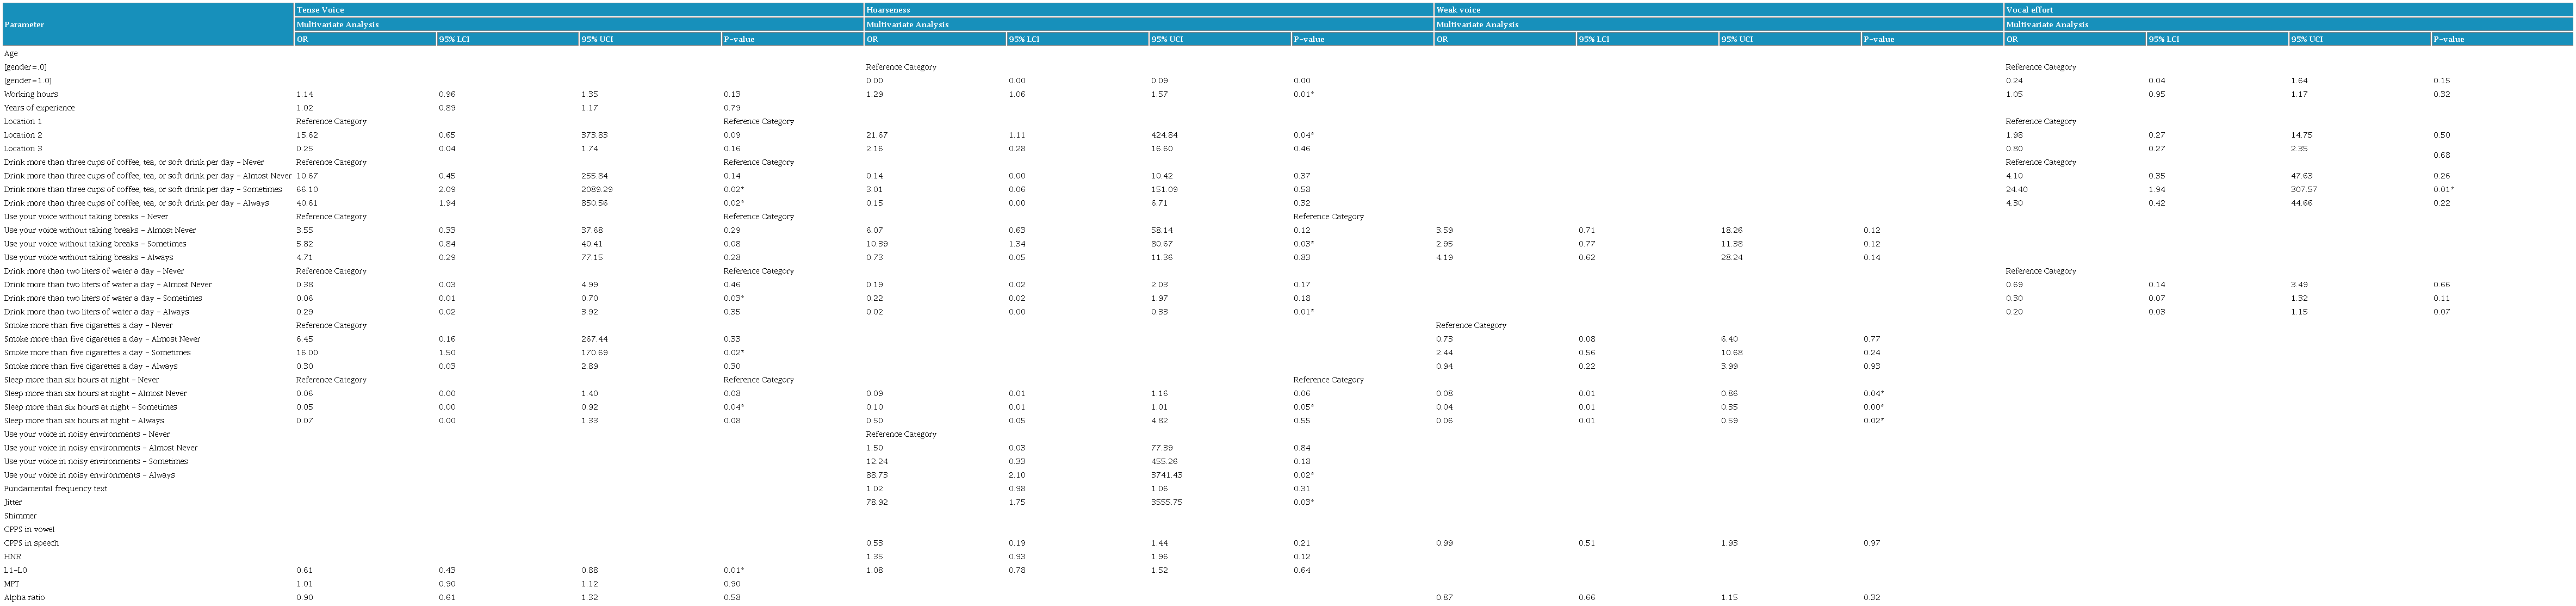Select the HNR row label
This screenshot has width=2576, height=606.
point(12,557)
